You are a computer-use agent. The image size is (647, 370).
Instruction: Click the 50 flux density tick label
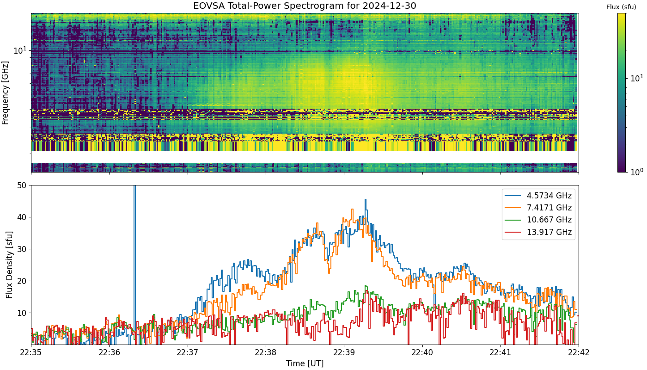click(x=22, y=185)
